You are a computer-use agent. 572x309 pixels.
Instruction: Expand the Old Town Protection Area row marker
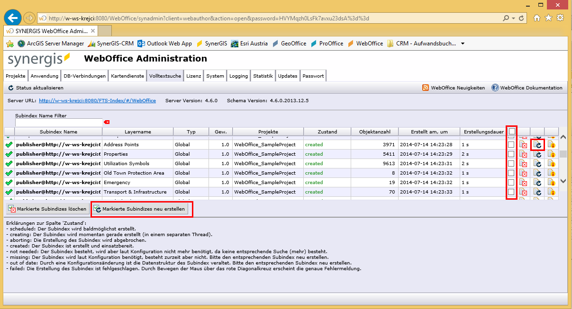click(9, 173)
